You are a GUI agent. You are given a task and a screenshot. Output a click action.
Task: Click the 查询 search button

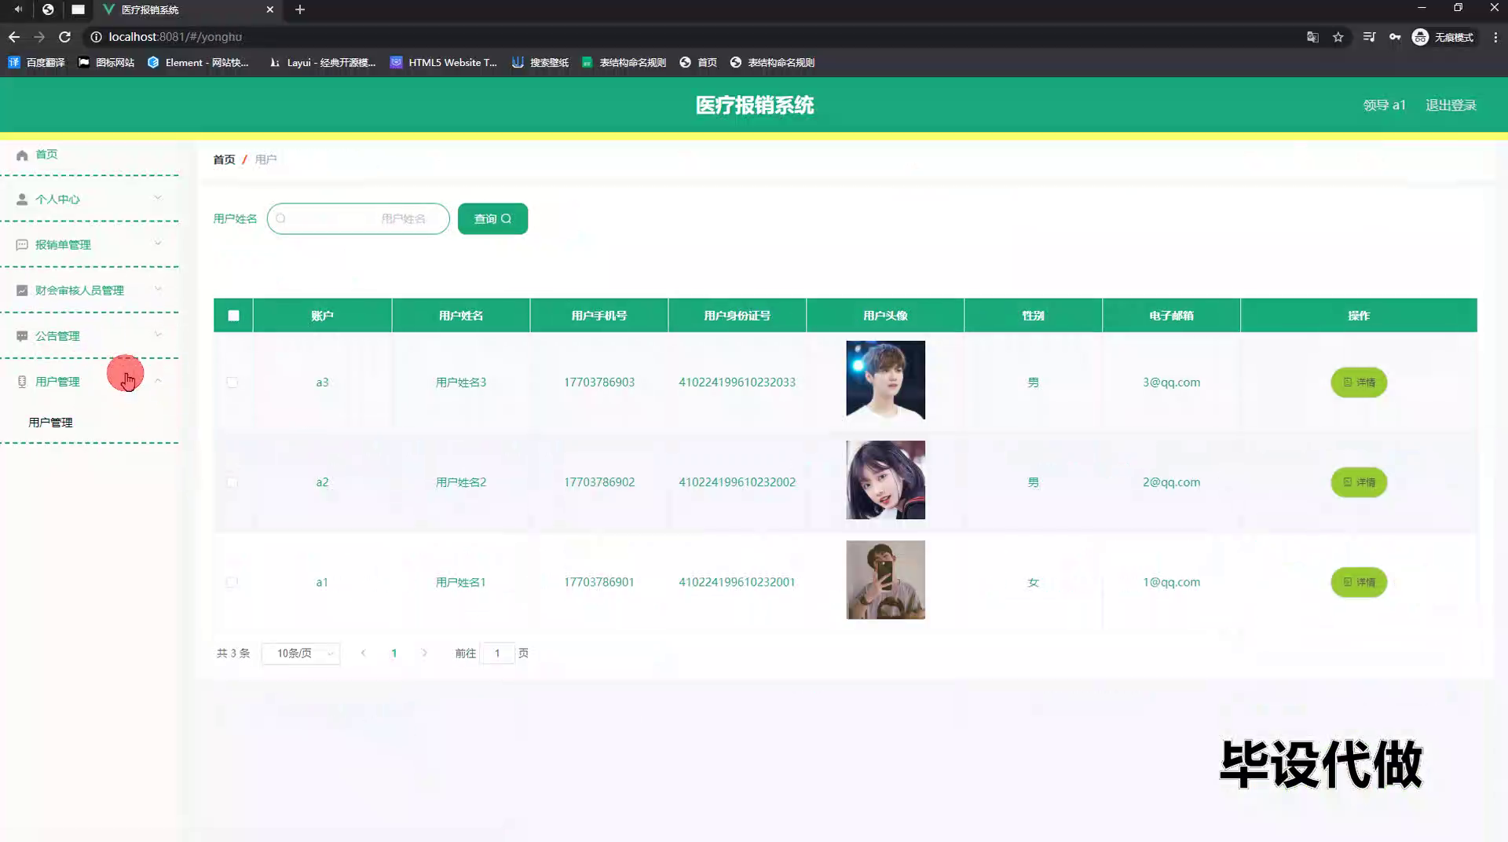pos(492,218)
